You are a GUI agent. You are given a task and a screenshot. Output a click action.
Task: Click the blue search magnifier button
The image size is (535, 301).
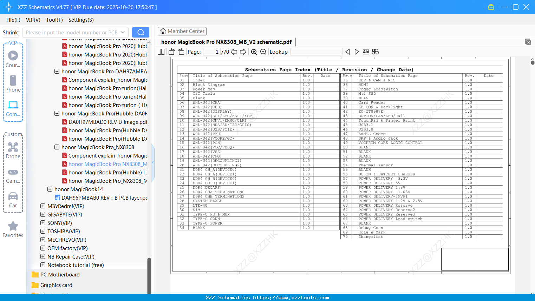point(141,32)
